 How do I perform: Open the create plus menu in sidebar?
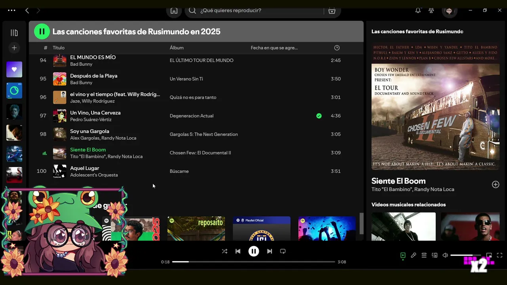coord(14,48)
